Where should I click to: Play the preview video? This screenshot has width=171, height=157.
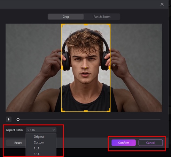(9, 119)
